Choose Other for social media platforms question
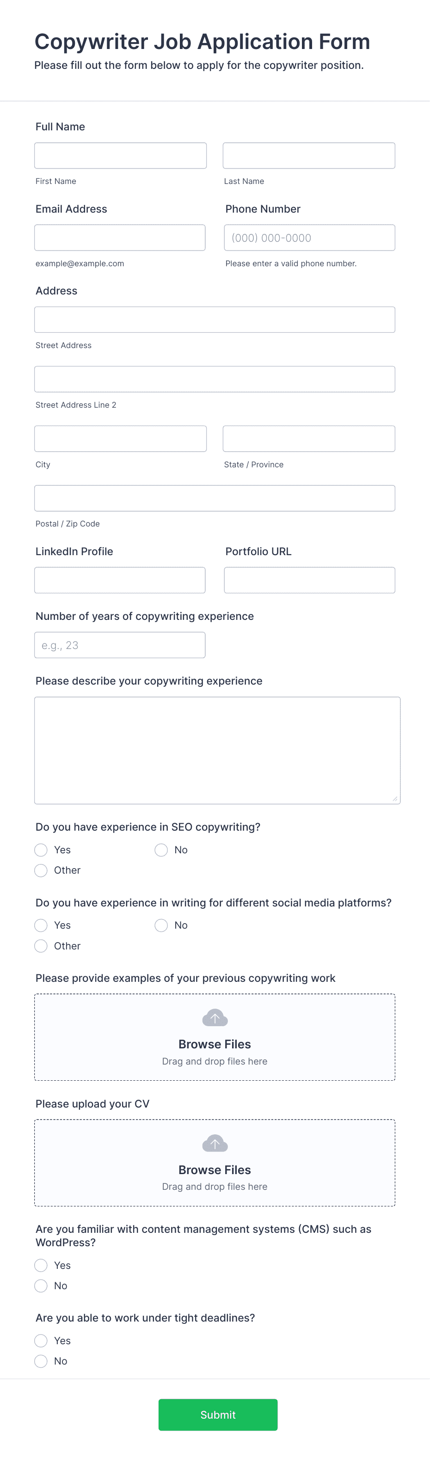 (40, 946)
